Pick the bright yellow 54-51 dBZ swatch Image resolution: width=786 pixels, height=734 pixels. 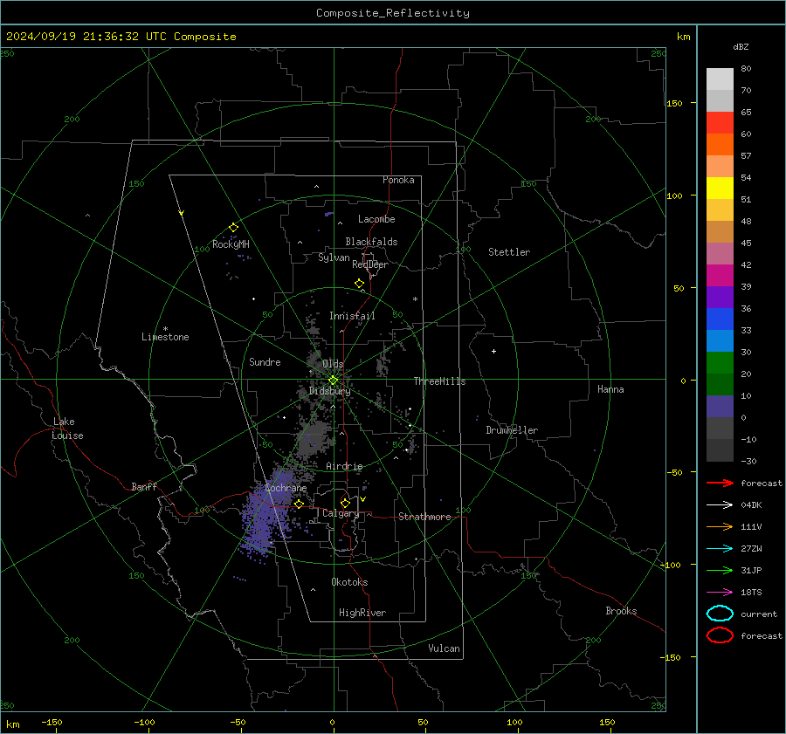pyautogui.click(x=720, y=189)
